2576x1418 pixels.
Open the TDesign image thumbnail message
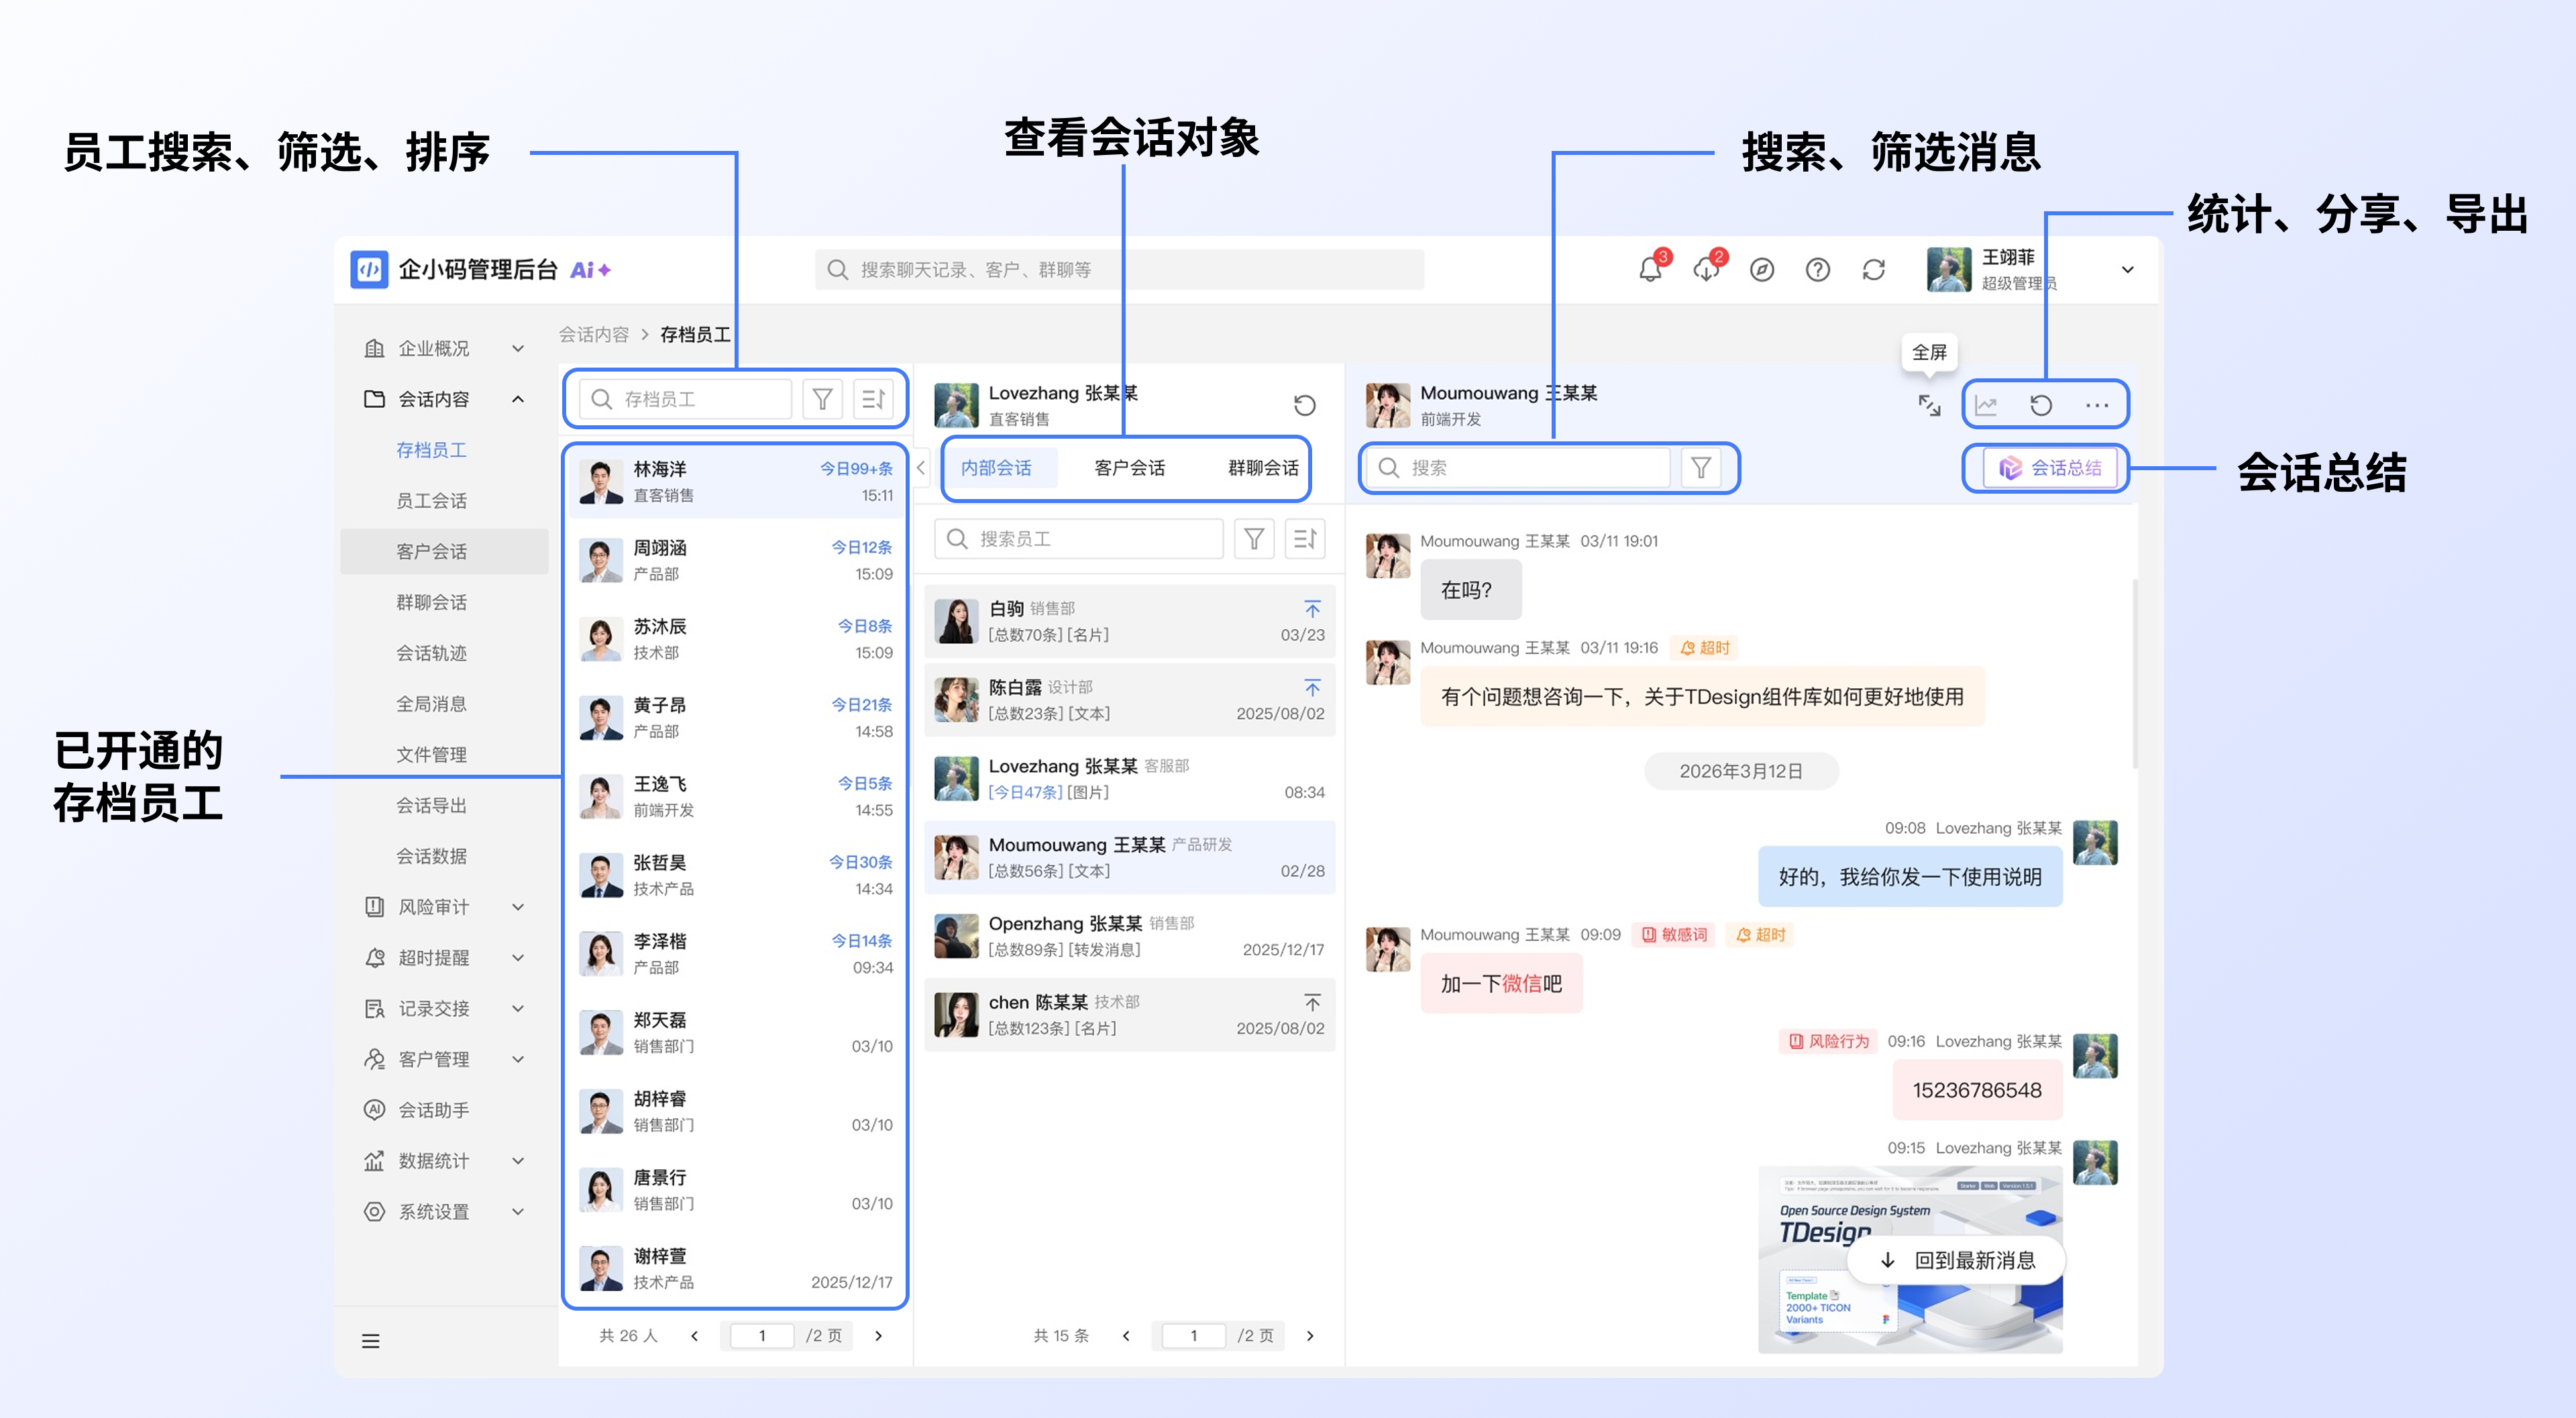point(1910,1260)
